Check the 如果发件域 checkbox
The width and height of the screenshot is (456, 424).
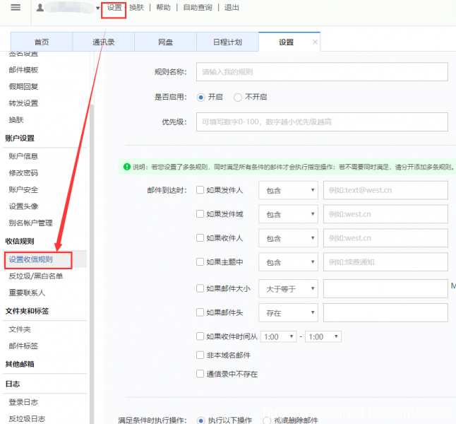pos(200,213)
